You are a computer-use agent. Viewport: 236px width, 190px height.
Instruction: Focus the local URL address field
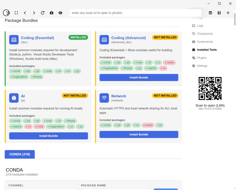(135, 13)
